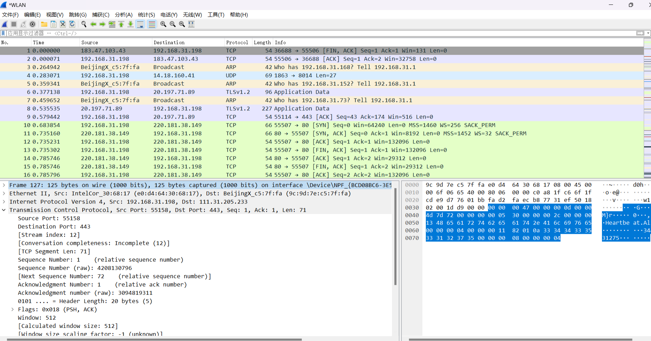Screen dimensions: 651x341
Task: Open the 视图(V) menu
Action: point(55,15)
